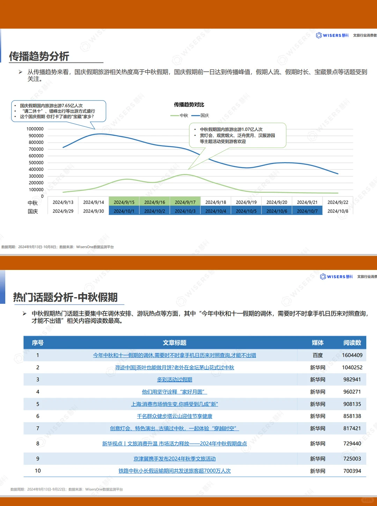Switch to the 传播趋势分析 section heading

[40, 56]
